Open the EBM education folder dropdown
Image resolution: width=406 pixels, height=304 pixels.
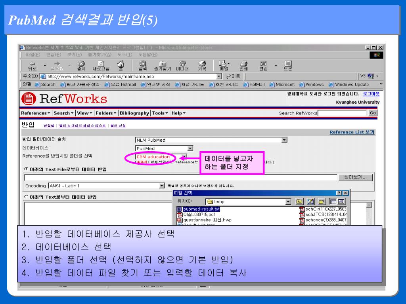point(184,156)
